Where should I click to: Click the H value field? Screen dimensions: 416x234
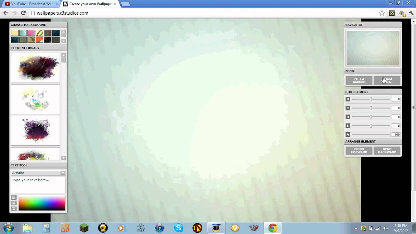point(396,117)
